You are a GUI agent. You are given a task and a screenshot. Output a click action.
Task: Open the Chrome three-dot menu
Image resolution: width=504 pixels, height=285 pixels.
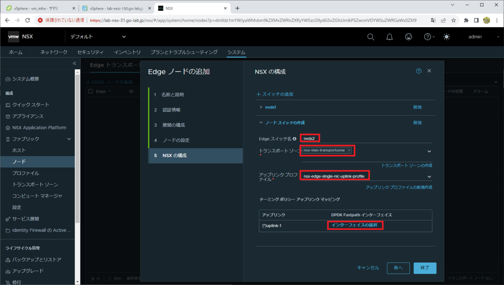tap(497, 20)
